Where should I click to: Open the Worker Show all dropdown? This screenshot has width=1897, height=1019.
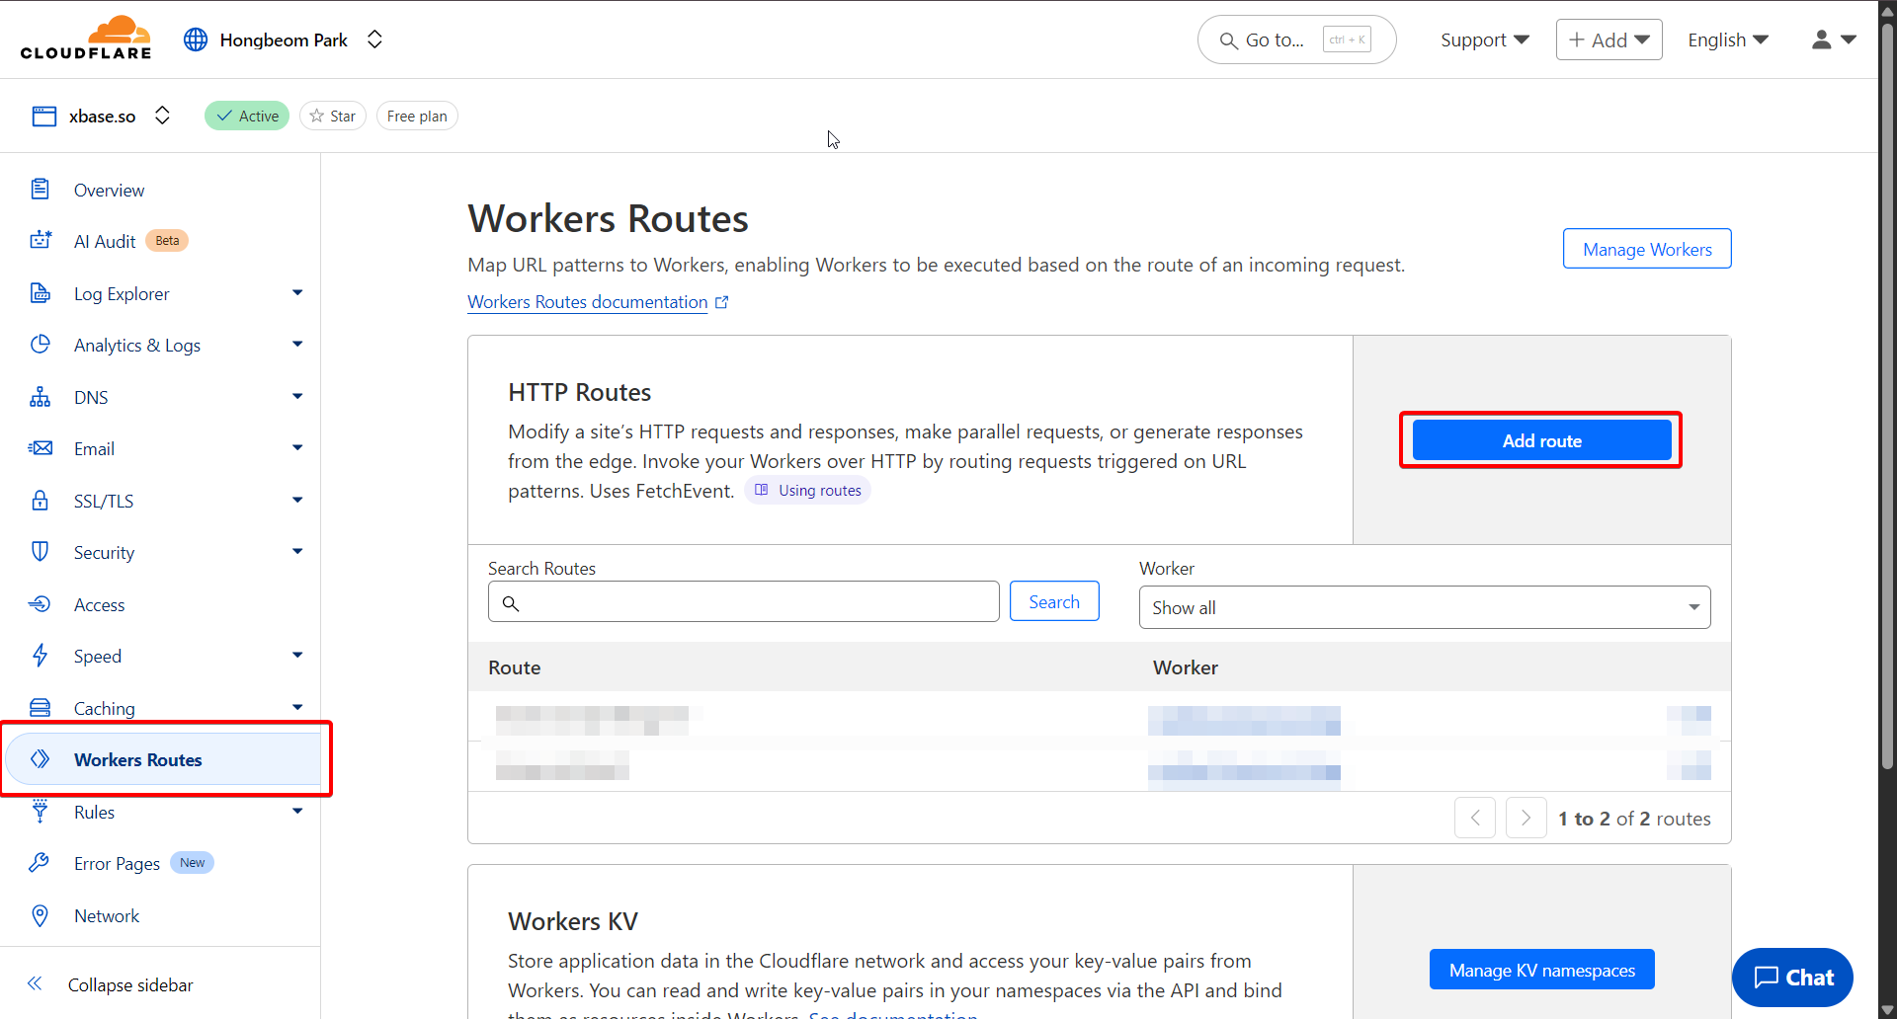click(1425, 607)
